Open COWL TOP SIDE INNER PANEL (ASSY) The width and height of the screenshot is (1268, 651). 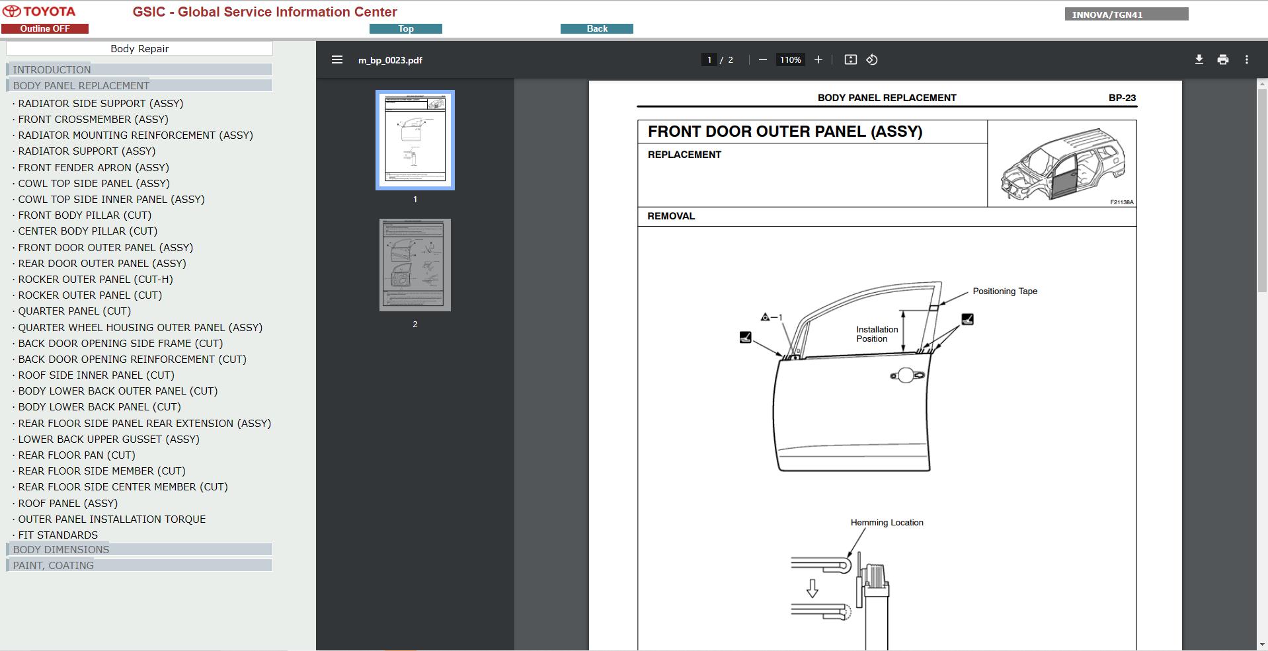point(111,199)
